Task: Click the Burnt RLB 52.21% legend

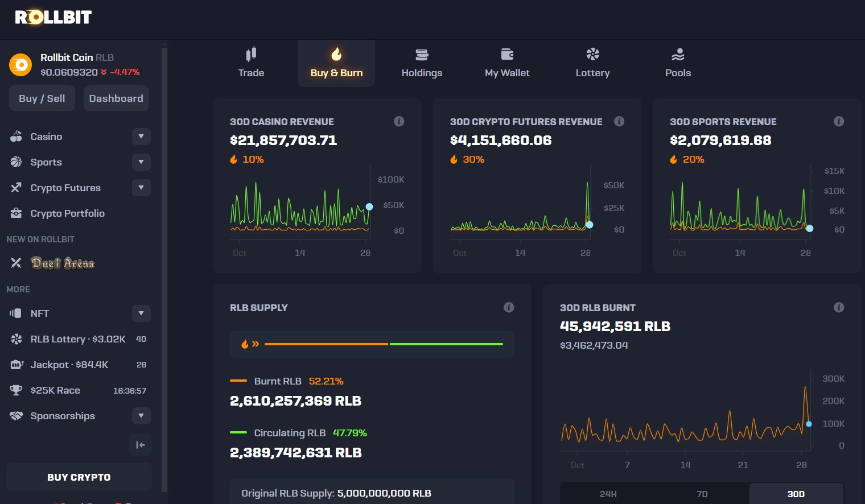Action: [287, 381]
